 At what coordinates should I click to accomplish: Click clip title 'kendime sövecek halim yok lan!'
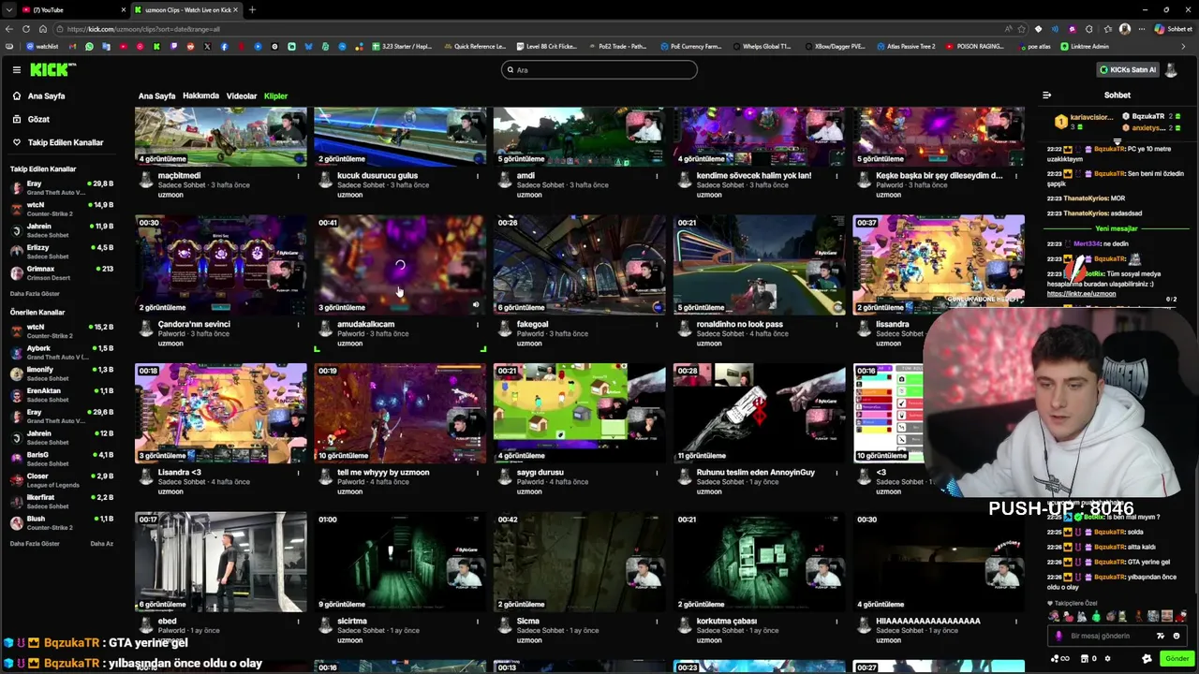[x=754, y=175]
